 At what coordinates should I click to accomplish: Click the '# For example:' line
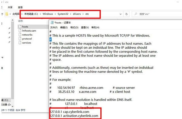coord(60,80)
